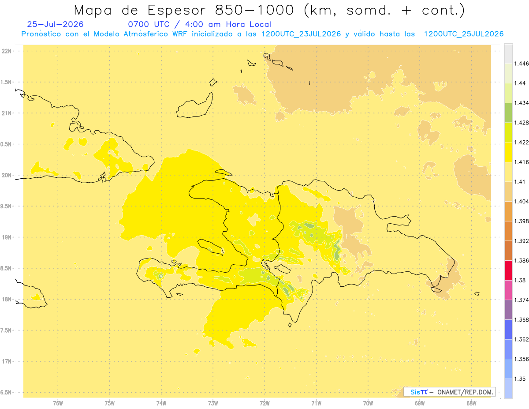529x409 pixels.
Task: Click the longitude label 68W
Action: (471, 403)
